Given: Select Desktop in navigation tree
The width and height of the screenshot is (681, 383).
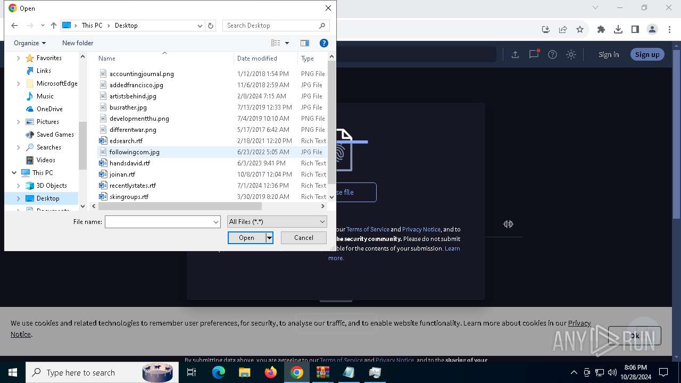Looking at the screenshot, I should point(48,198).
